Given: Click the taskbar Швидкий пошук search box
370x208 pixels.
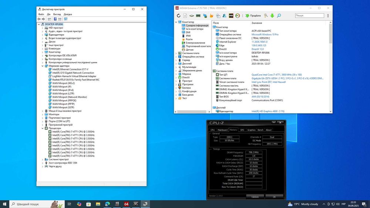Looking at the screenshot, I should coord(37,204).
